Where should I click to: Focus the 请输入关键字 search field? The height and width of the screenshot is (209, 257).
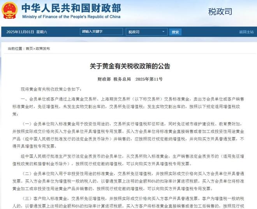pos(101,32)
